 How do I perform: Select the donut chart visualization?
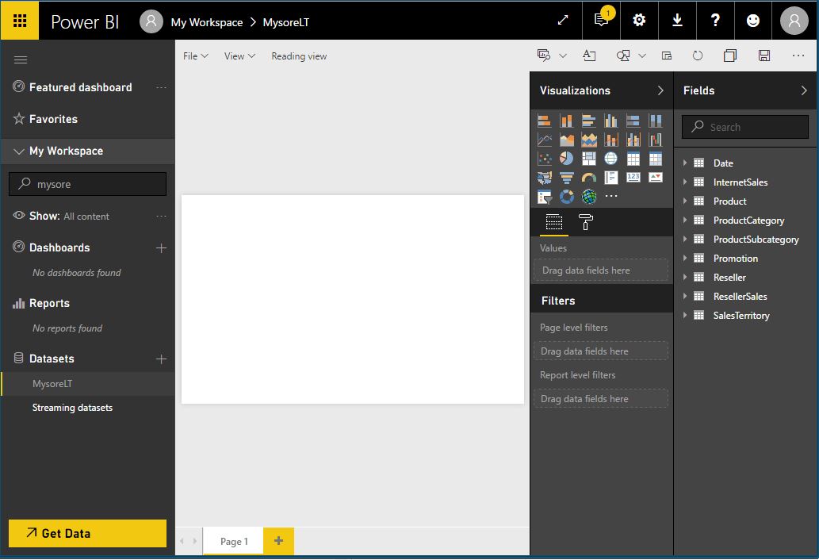pyautogui.click(x=567, y=197)
